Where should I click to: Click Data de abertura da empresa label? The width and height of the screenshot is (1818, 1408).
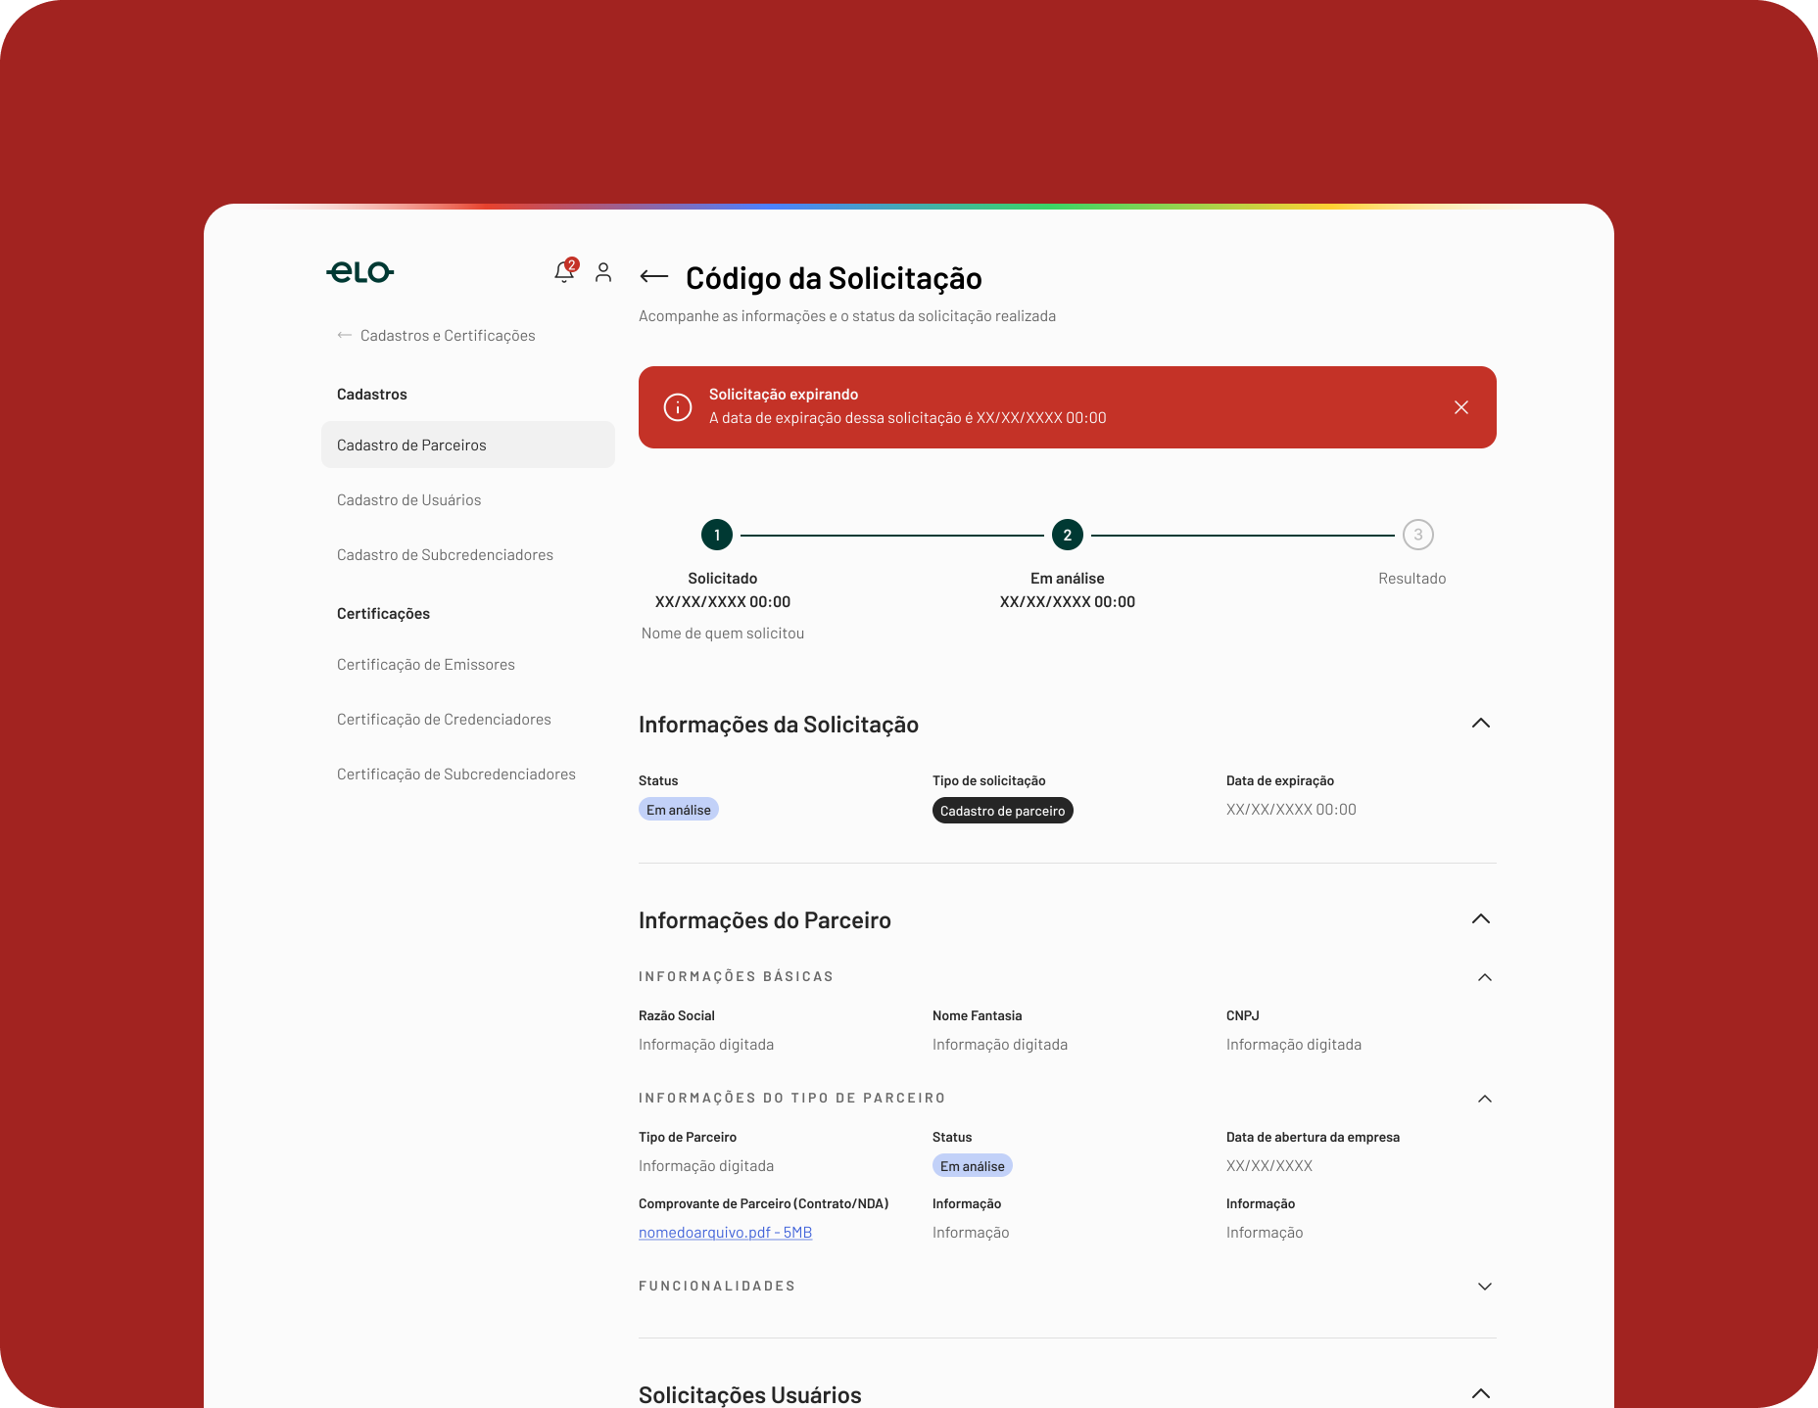pos(1313,1138)
